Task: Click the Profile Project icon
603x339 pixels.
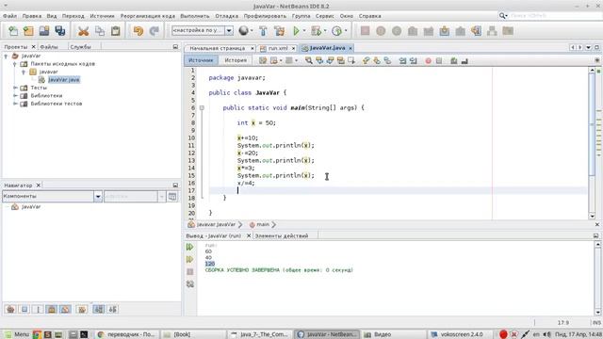Action: tap(337, 31)
